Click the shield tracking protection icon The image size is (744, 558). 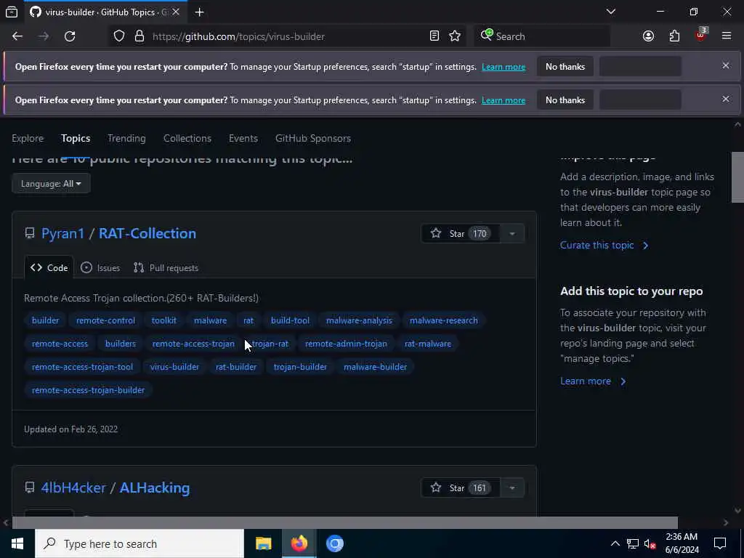click(119, 36)
